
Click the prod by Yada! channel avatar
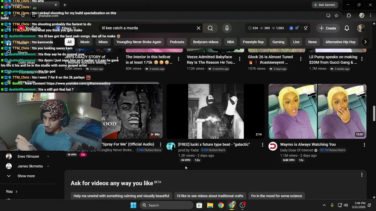tap(171, 146)
